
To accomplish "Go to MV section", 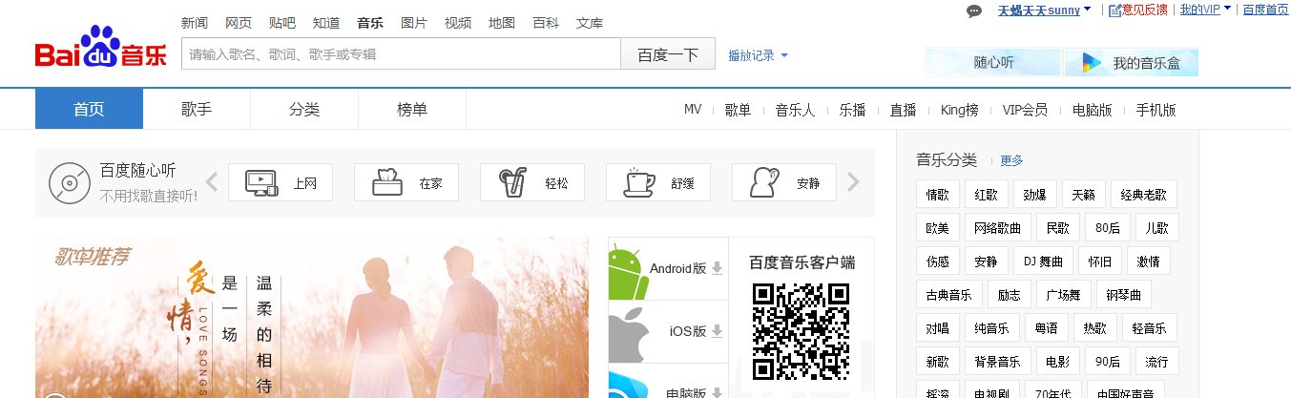I will [x=693, y=109].
